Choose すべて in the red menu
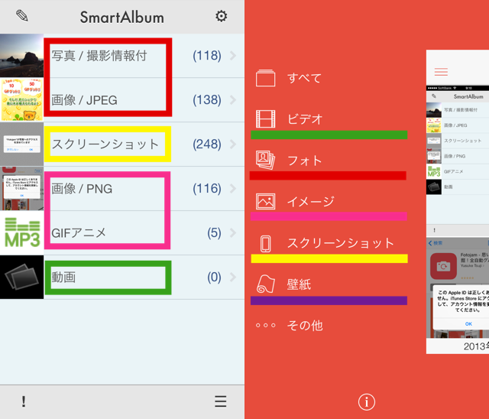 coord(304,78)
